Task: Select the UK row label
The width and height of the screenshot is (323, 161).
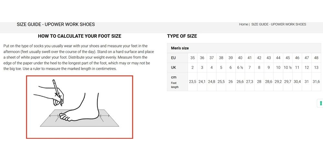Action: [173, 67]
